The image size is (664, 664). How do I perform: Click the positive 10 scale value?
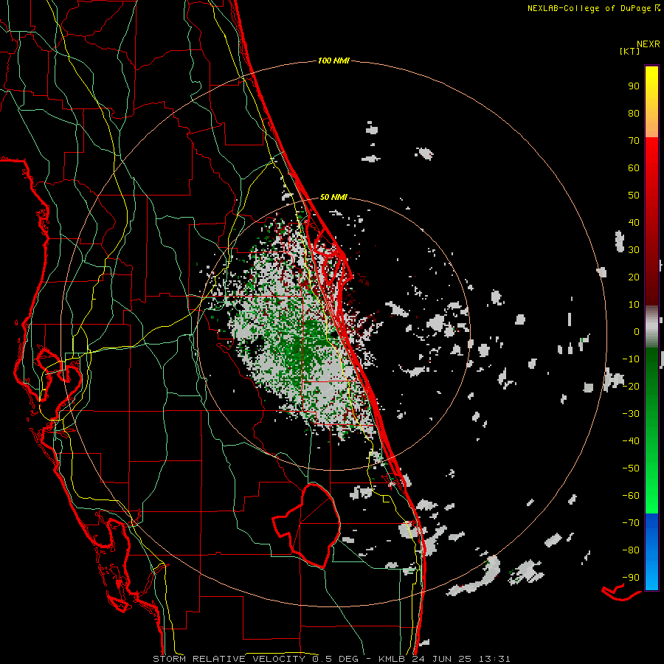point(634,305)
